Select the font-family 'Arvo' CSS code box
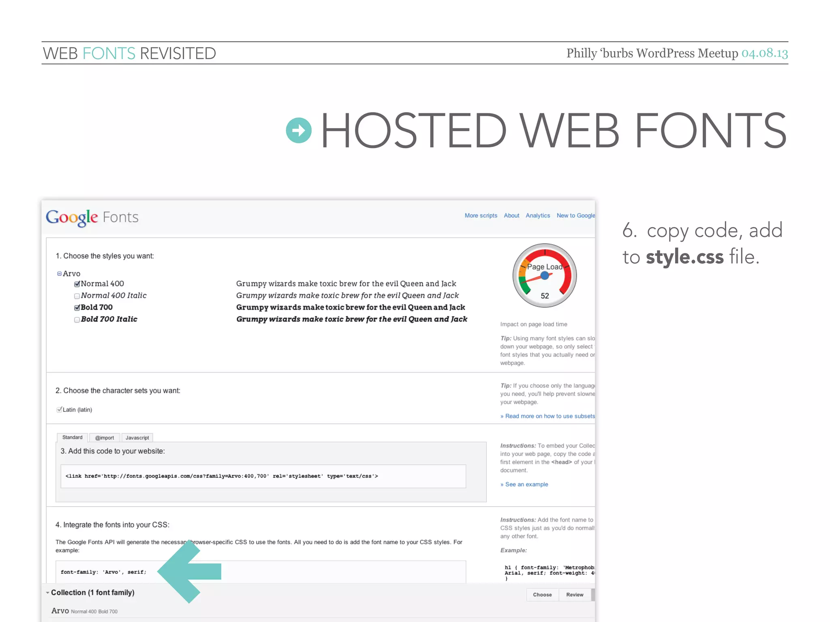The width and height of the screenshot is (830, 622). [x=261, y=572]
